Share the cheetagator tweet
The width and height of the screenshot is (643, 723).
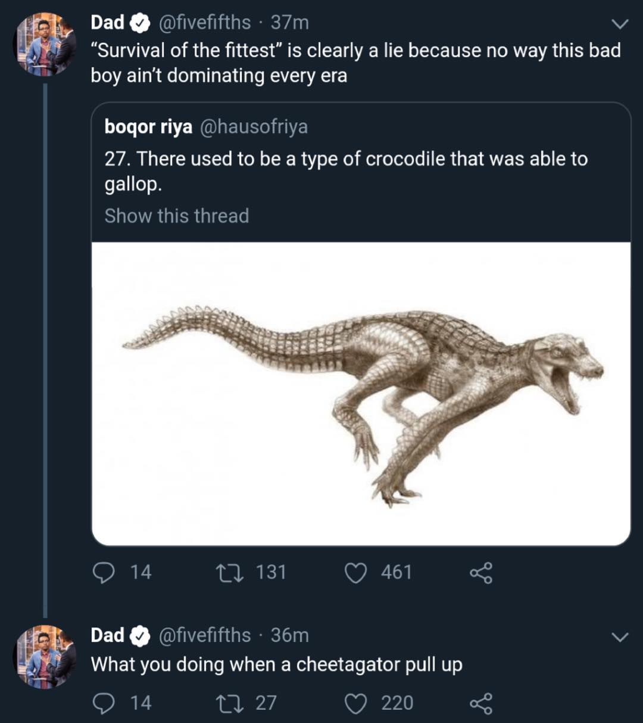[x=481, y=704]
